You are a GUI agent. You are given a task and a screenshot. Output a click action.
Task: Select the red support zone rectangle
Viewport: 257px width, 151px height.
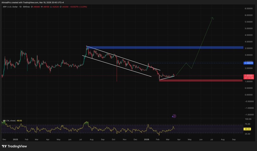[x=201, y=80]
